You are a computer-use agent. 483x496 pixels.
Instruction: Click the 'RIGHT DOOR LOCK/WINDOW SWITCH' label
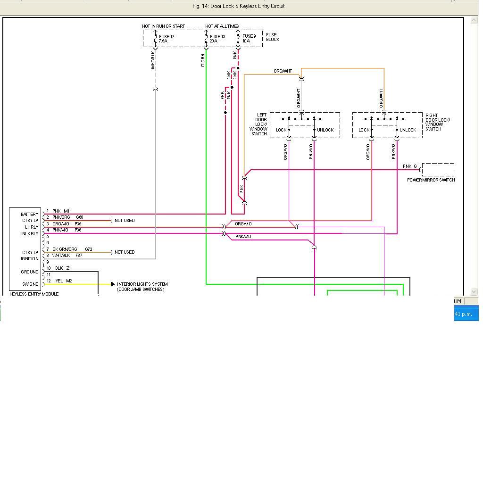(x=437, y=122)
